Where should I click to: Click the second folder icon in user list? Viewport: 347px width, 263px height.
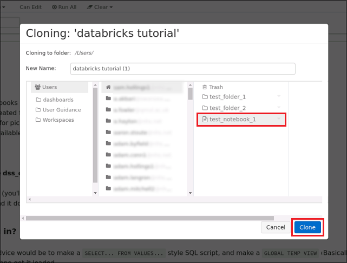[108, 109]
